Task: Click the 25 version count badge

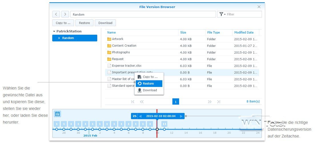Action: [x=134, y=116]
